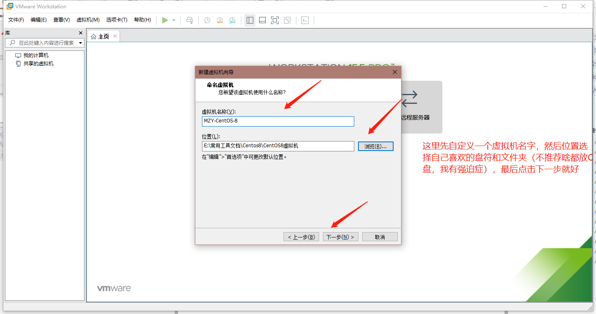Click the vmware logo at bottom
Viewport: 596px width, 314px height.
[x=114, y=288]
